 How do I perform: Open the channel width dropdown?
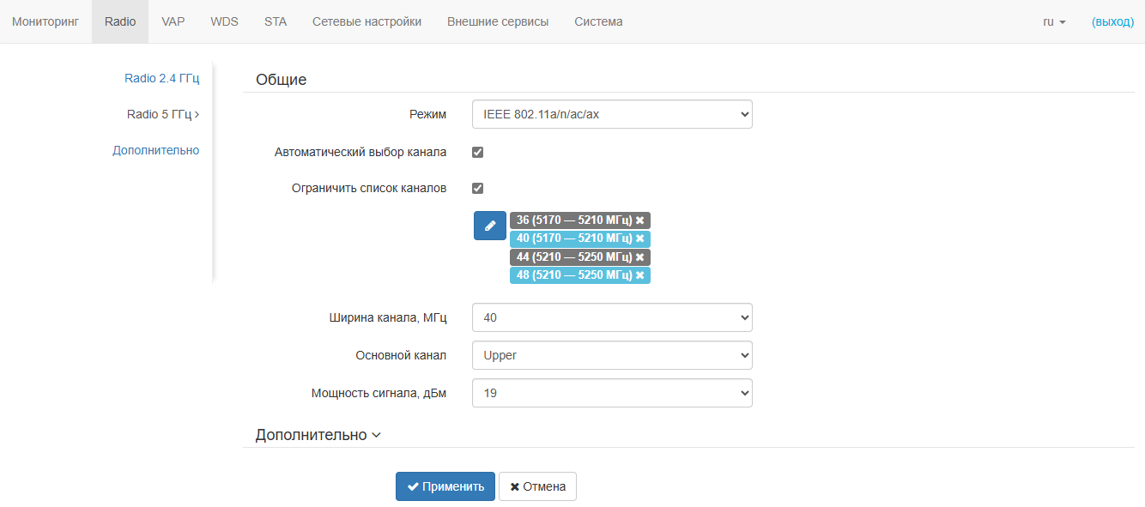pos(612,317)
